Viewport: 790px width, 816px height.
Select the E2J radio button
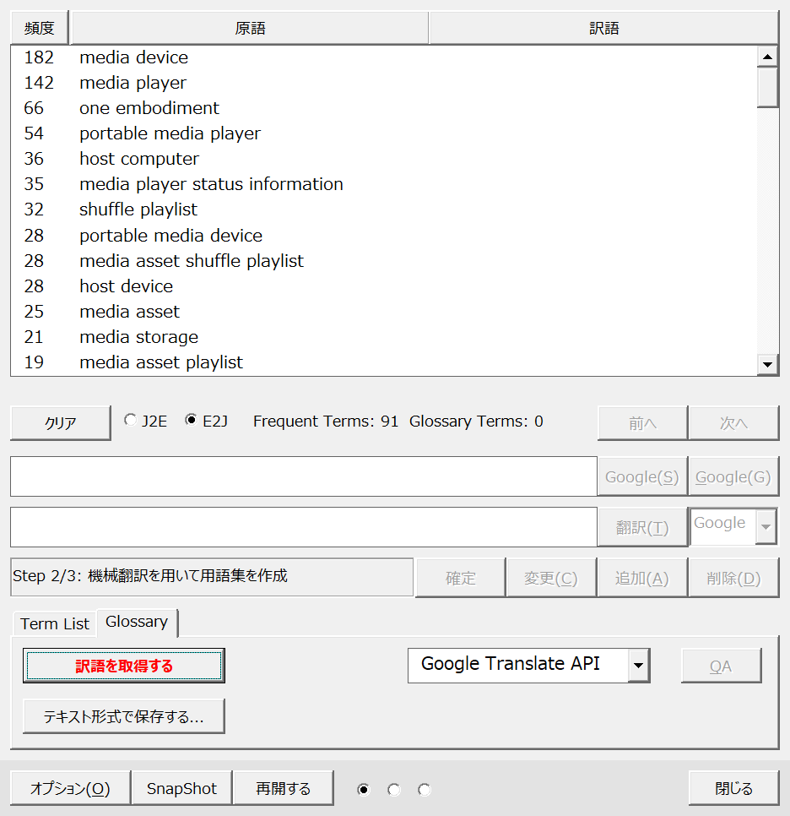(x=191, y=421)
